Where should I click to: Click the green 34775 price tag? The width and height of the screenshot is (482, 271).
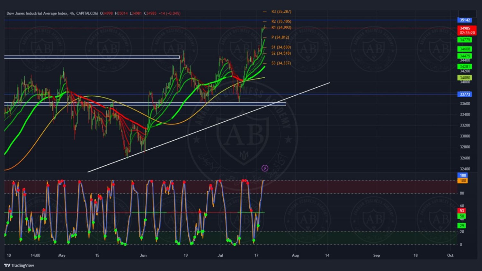465,40
